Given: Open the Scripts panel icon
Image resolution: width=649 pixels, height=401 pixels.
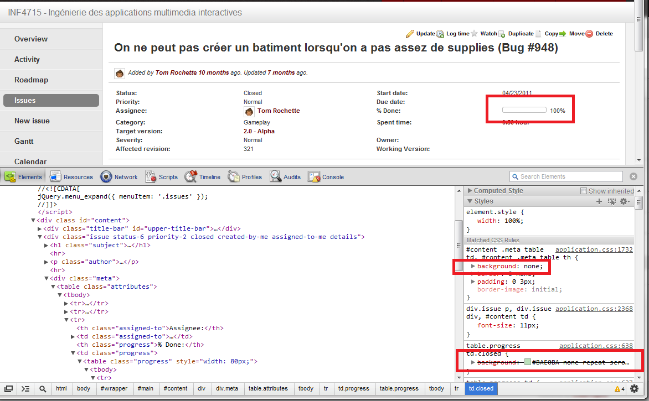Looking at the screenshot, I should tap(151, 176).
